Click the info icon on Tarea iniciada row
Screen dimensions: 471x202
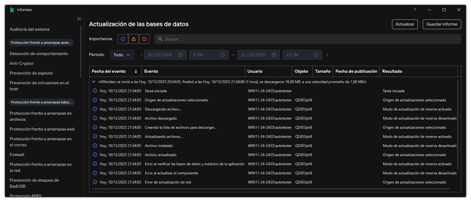[x=95, y=91]
